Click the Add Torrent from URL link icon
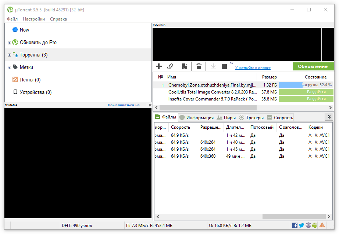The width and height of the screenshot is (339, 234). tap(170, 66)
